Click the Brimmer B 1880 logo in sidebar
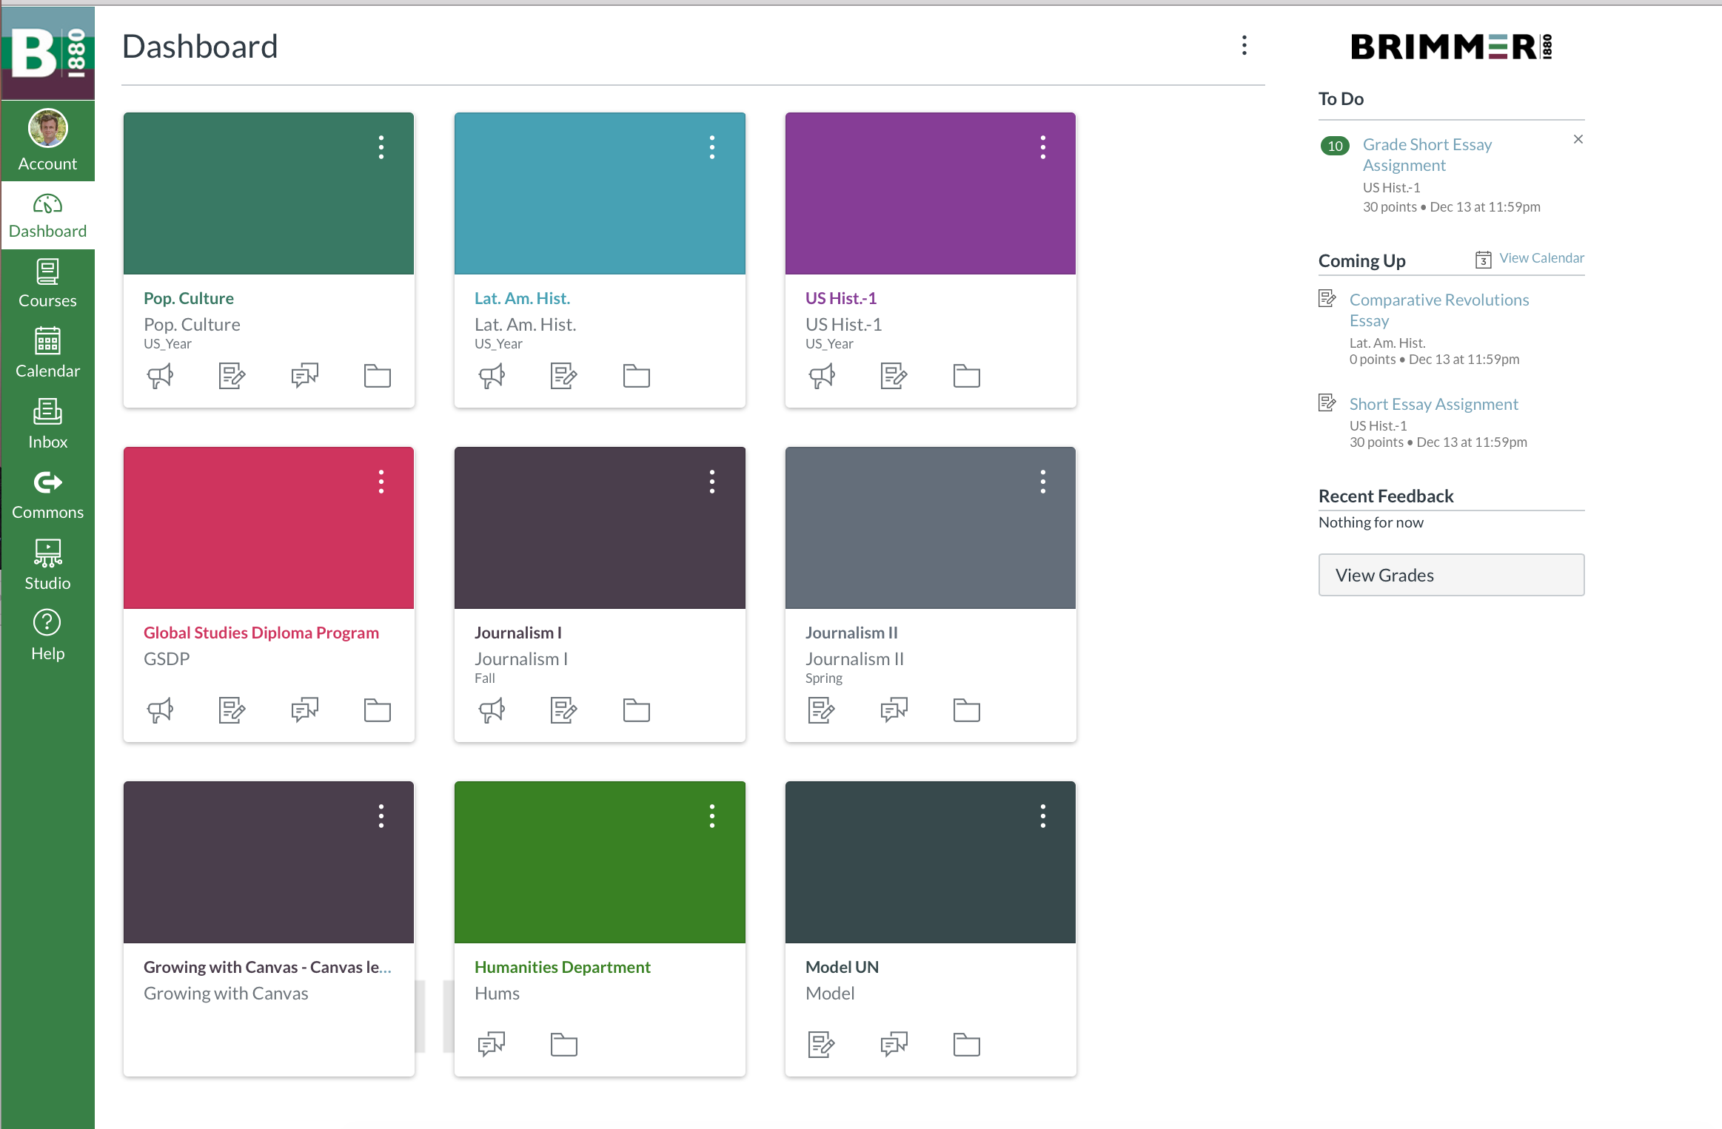The image size is (1722, 1129). [x=48, y=53]
